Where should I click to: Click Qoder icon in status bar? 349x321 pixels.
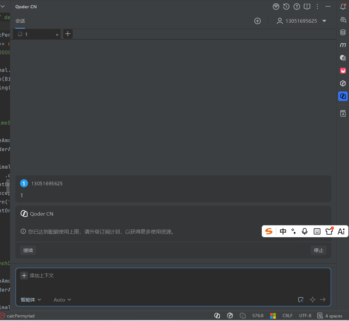point(217,316)
